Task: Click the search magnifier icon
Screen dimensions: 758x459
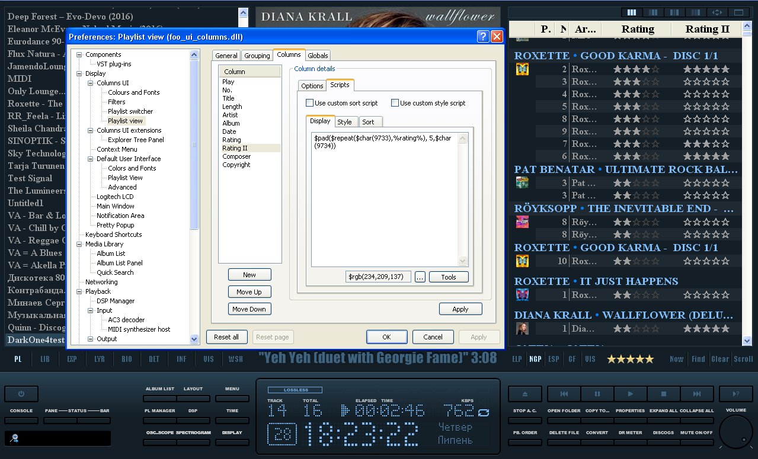Action: click(14, 438)
